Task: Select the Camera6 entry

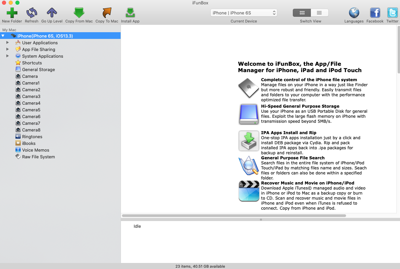Action: [x=31, y=116]
